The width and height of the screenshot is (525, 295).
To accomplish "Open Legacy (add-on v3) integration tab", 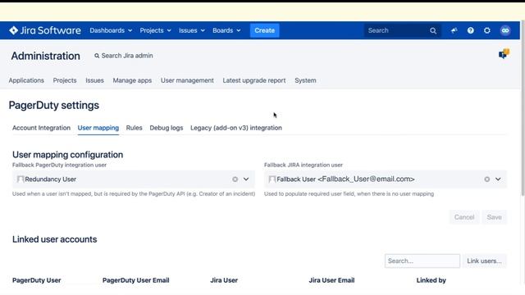I will coord(236,128).
